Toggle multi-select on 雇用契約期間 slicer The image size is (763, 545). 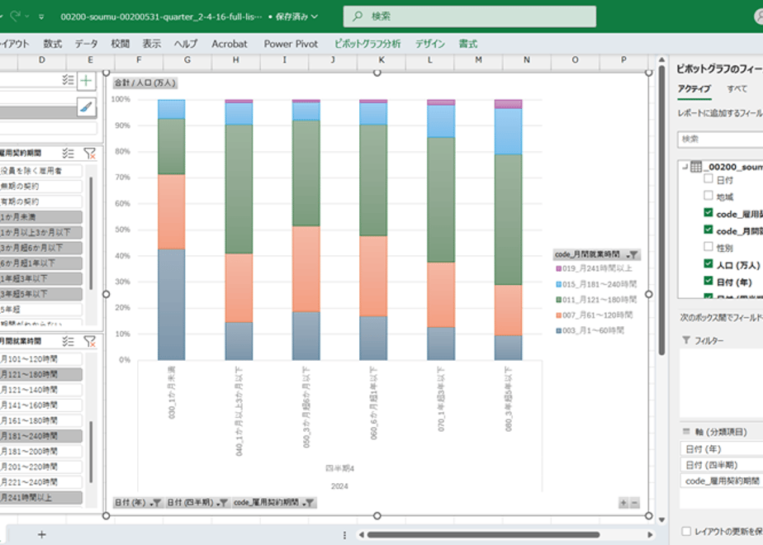[68, 154]
